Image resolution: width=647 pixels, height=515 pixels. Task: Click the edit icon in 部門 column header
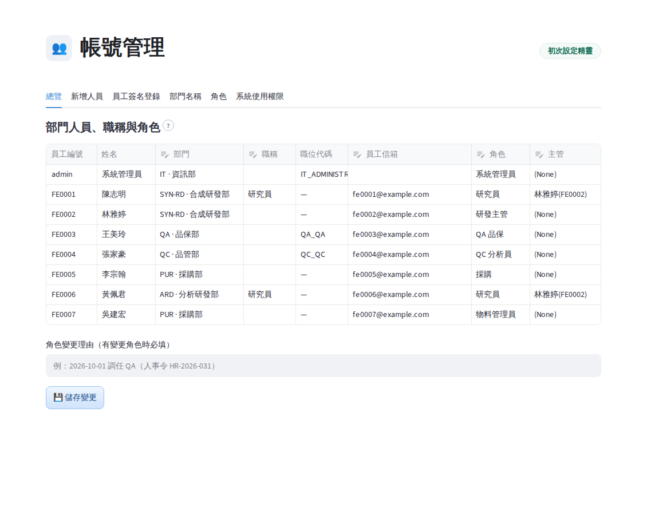point(165,154)
